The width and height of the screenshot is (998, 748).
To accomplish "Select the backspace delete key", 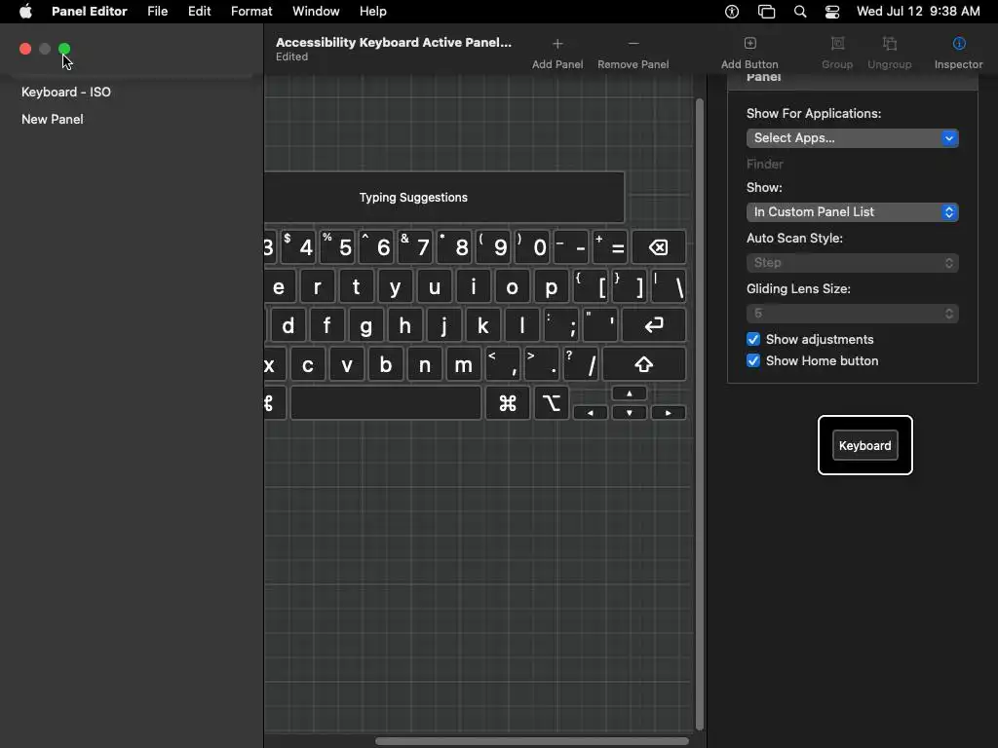I will 659,246.
